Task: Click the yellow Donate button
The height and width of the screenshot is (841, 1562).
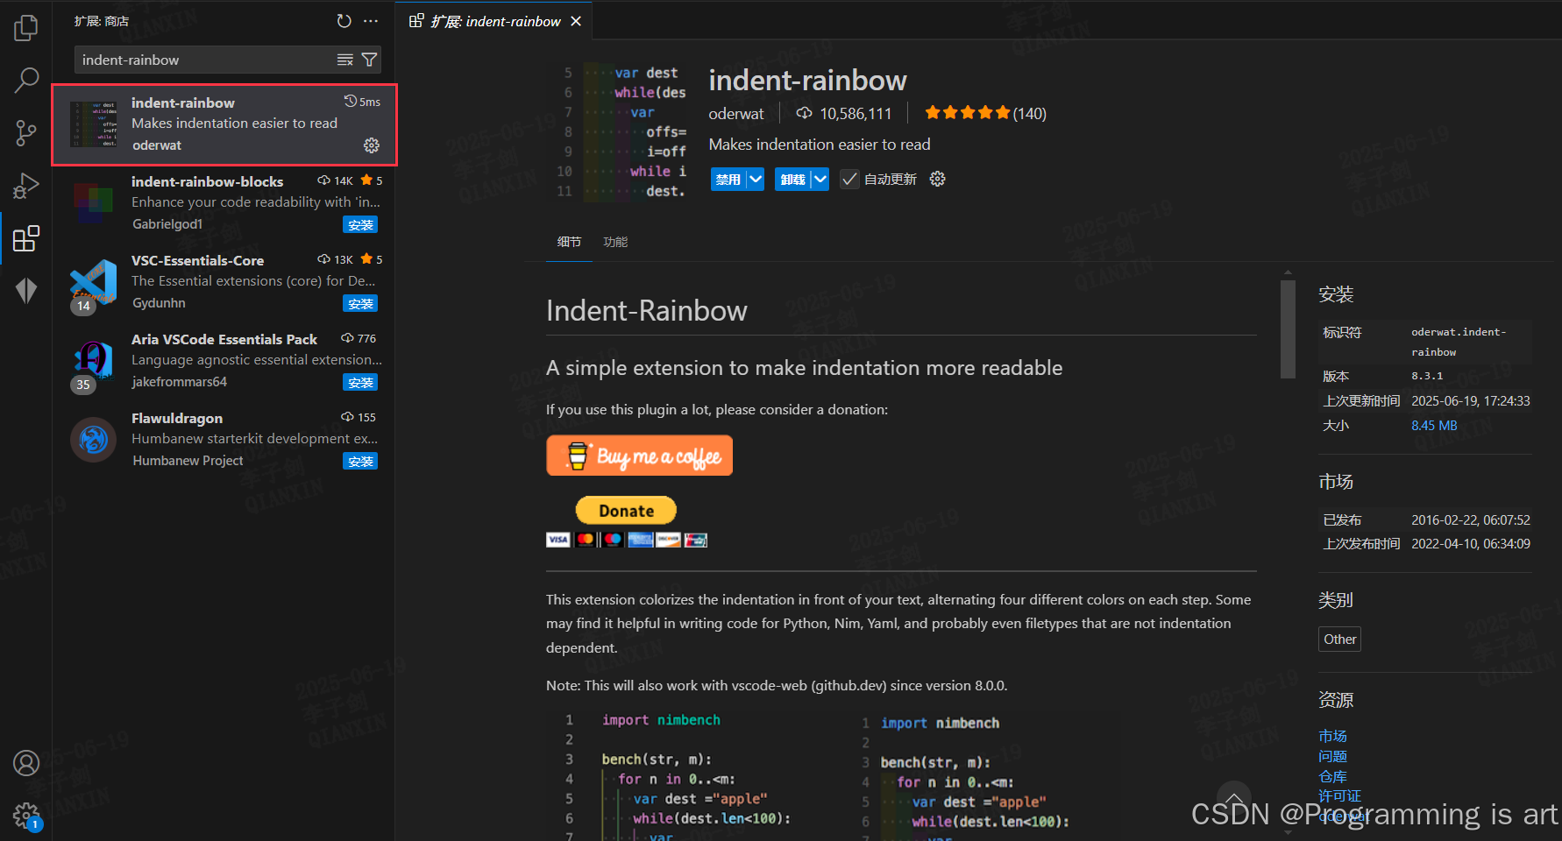Action: click(626, 510)
